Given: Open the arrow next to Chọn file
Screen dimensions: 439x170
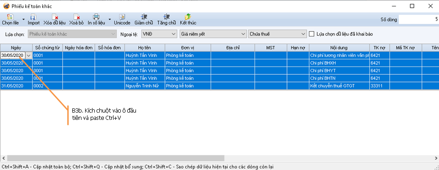Looking at the screenshot, I should (x=23, y=20).
